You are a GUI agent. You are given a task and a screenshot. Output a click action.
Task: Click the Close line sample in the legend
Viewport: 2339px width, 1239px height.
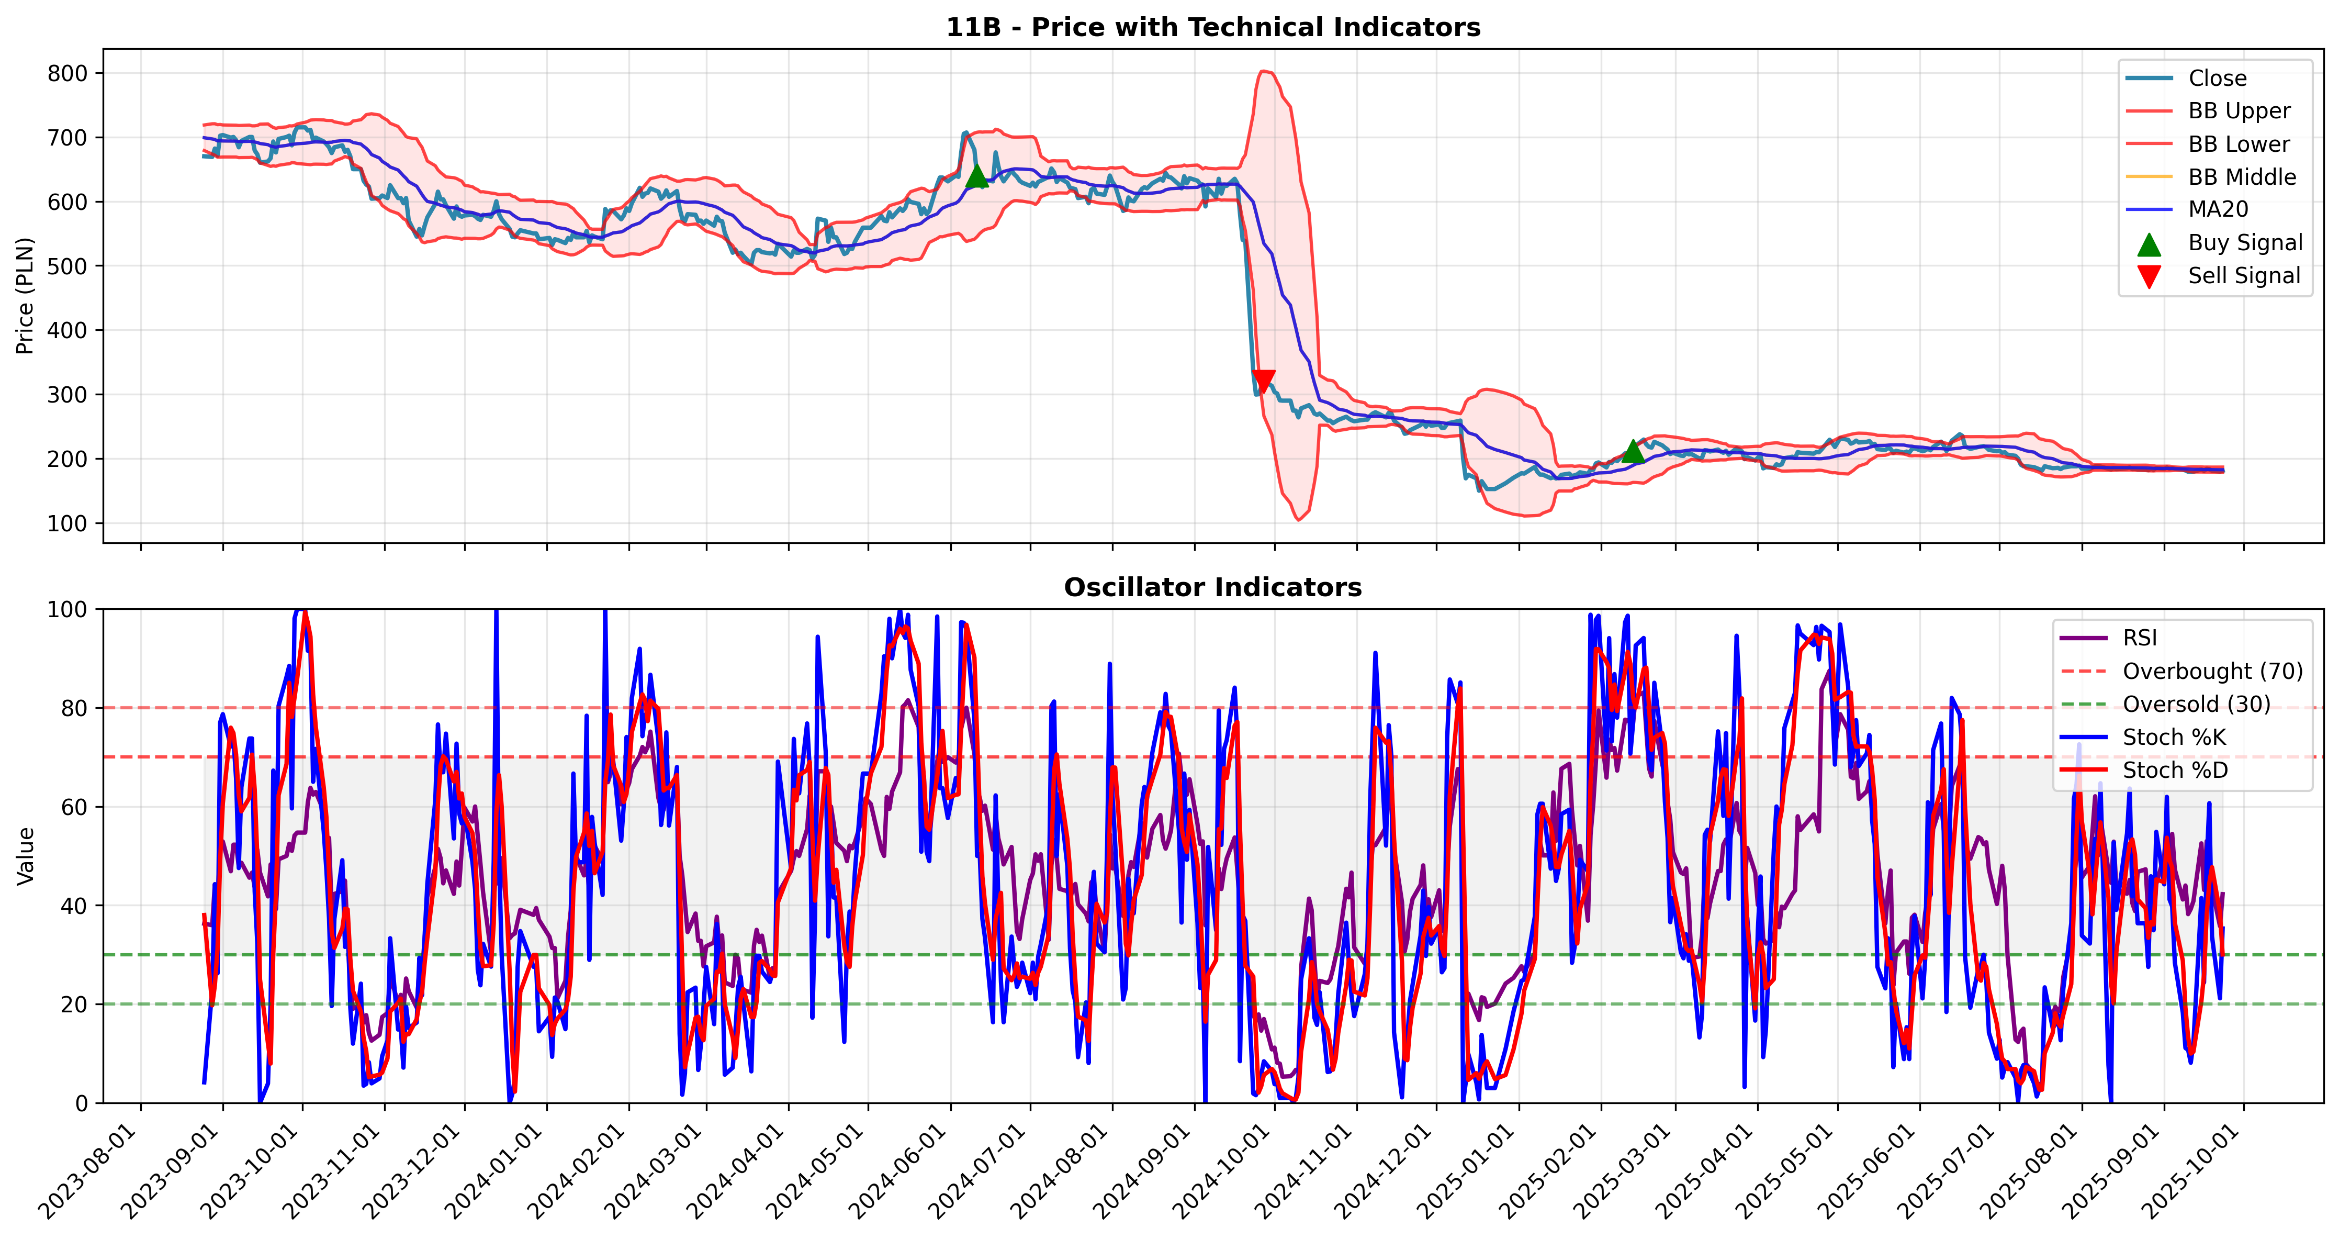(x=2149, y=78)
